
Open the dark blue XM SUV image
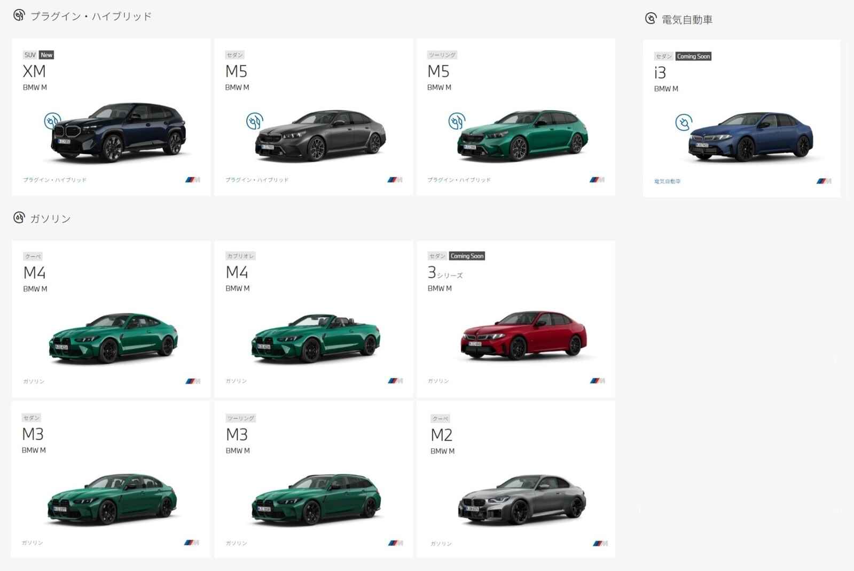pos(119,132)
